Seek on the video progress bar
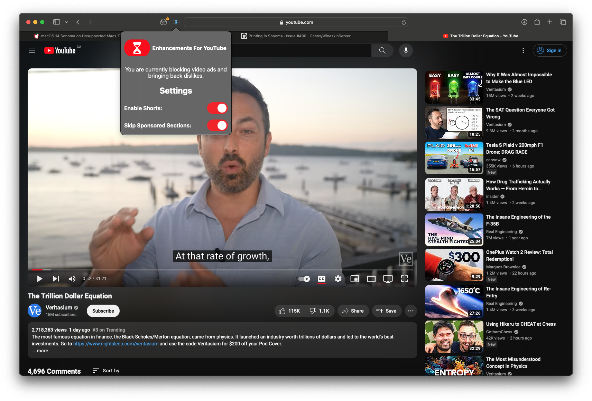 [x=222, y=270]
